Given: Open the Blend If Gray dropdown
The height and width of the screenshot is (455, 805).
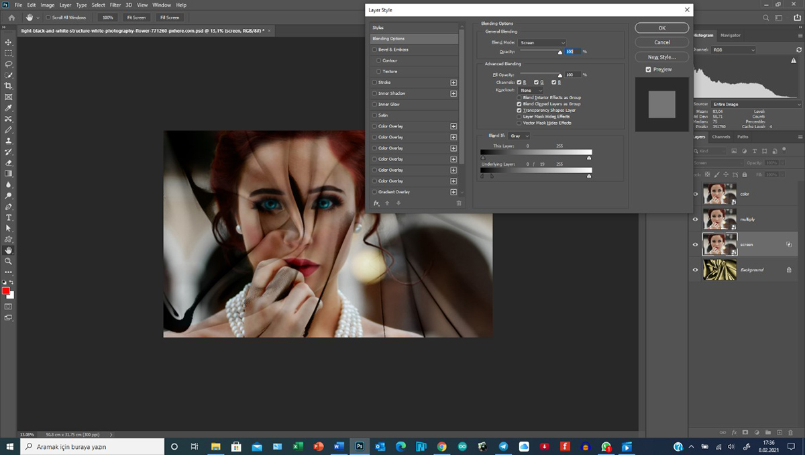Looking at the screenshot, I should click(519, 136).
